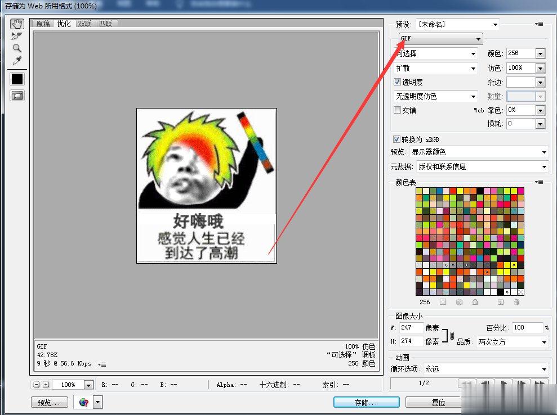The image size is (557, 415).
Task: Go to previous animation frame
Action: [485, 384]
